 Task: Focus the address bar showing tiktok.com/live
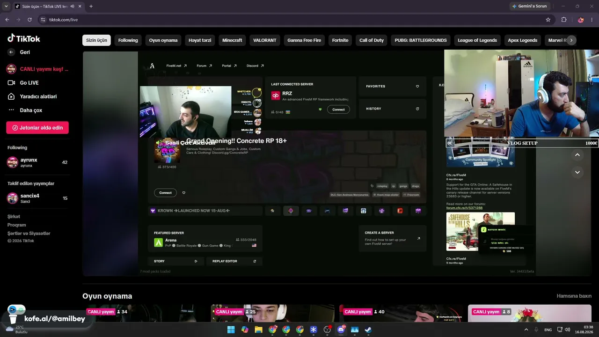(295, 20)
